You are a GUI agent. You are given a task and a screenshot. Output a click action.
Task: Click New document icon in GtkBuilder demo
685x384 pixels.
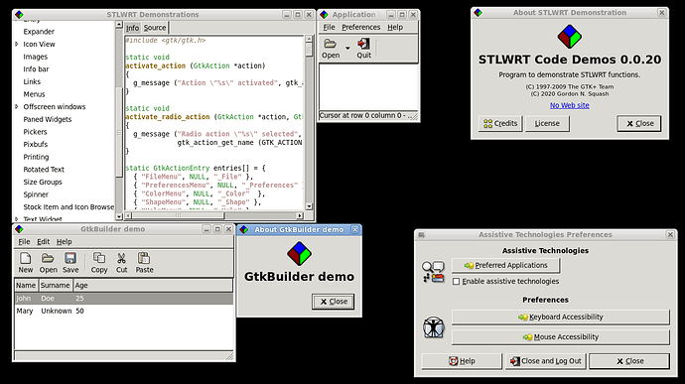tap(26, 258)
